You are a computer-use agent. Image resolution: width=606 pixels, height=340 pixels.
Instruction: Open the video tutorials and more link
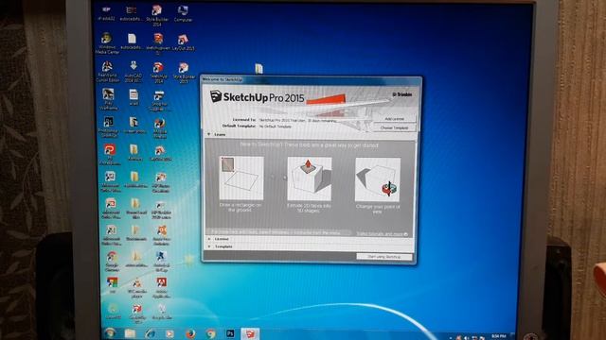(382, 233)
